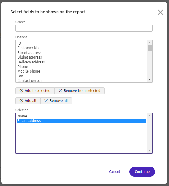Select Billing address option
This screenshot has width=169, height=186.
(x=82, y=57)
